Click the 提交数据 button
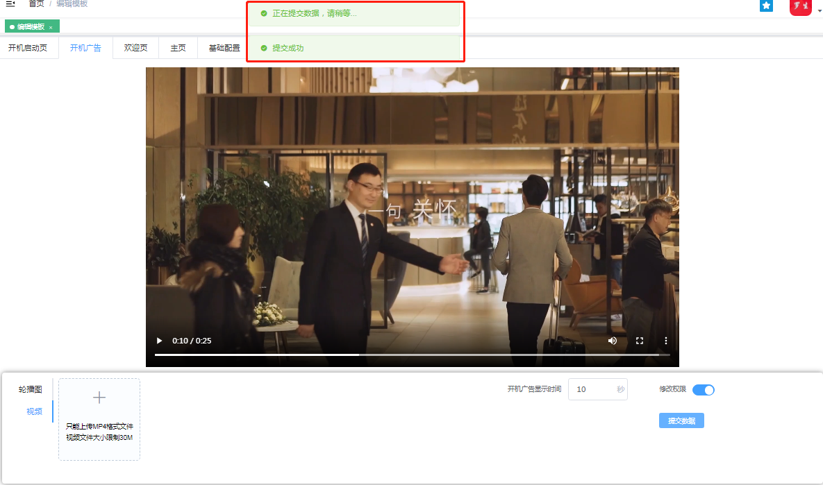 point(681,420)
